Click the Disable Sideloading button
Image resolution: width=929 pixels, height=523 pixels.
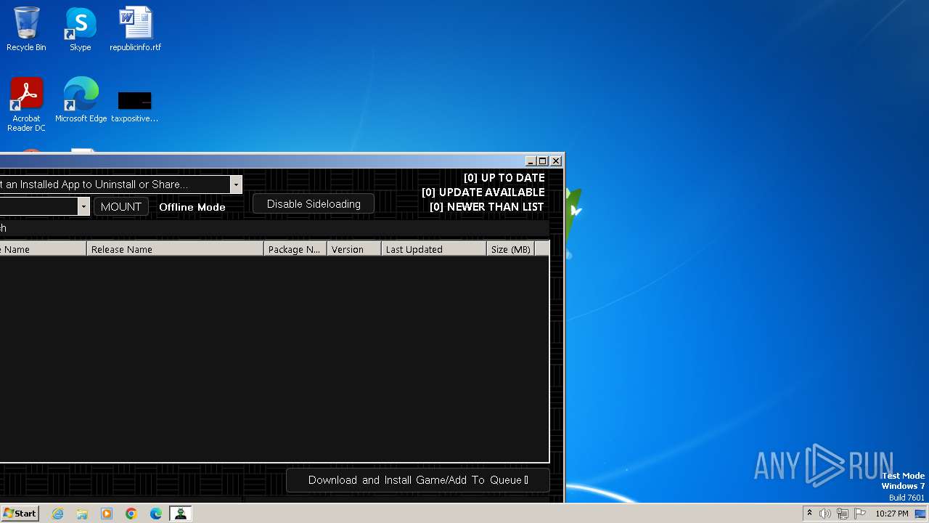click(x=314, y=204)
